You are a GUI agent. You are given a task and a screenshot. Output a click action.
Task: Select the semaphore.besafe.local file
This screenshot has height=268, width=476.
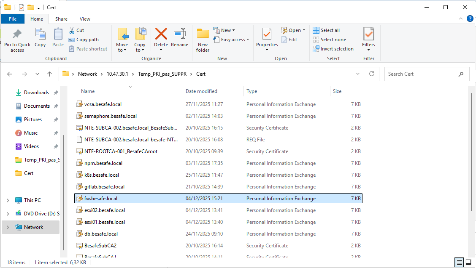click(x=218, y=116)
